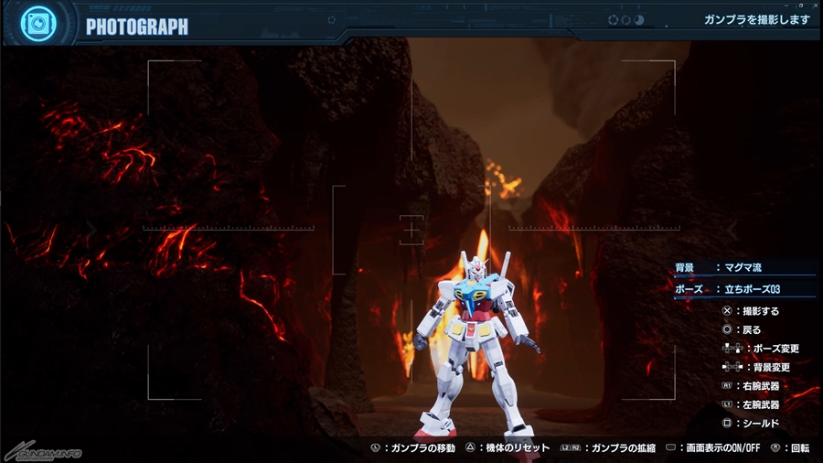Click the square button icon for シールド
823x463 pixels.
tap(727, 423)
